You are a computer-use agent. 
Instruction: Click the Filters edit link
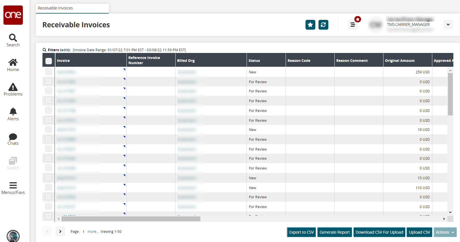(65, 50)
